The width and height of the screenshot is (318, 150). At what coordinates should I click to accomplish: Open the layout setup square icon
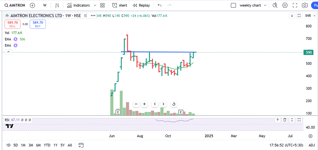point(233,5)
